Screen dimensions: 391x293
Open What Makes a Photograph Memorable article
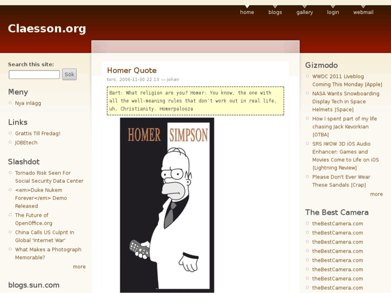[x=48, y=253]
